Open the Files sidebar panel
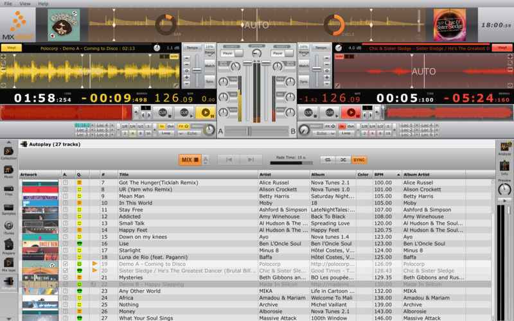514x321 pixels. [8, 189]
